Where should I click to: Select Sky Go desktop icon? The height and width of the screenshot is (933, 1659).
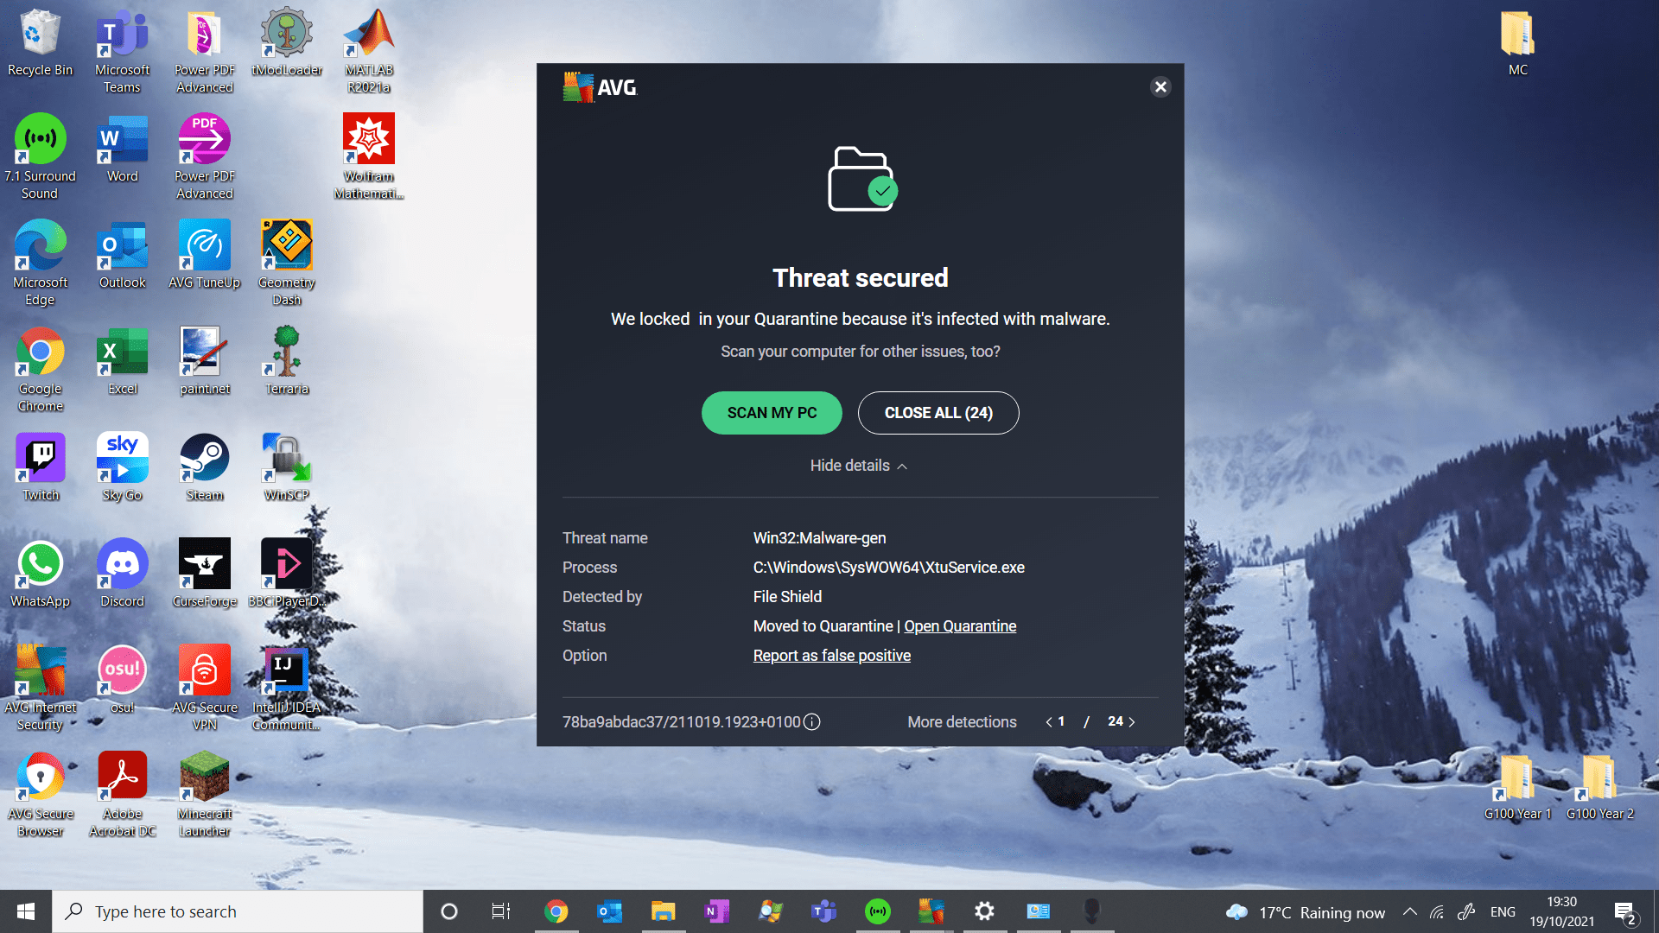click(x=122, y=467)
